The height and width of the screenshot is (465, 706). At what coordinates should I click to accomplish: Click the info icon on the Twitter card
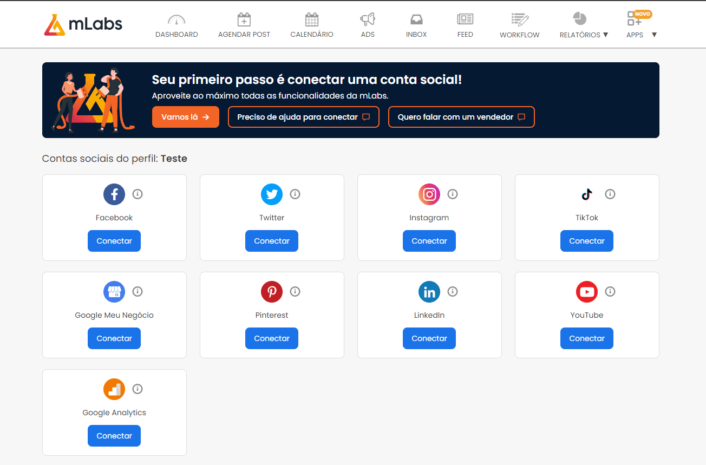tap(295, 194)
